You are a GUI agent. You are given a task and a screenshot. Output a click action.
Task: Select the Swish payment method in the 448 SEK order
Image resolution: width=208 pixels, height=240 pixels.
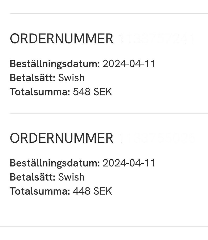coord(71,177)
